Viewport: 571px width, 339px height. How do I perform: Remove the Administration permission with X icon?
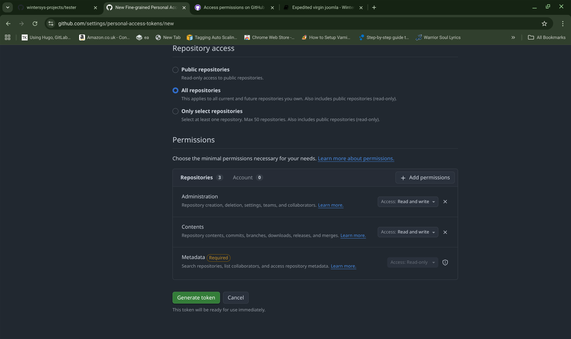pyautogui.click(x=445, y=202)
